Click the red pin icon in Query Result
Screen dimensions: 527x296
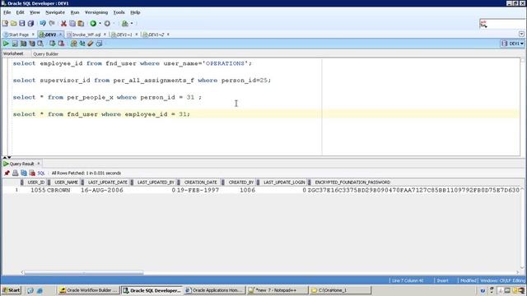point(7,173)
